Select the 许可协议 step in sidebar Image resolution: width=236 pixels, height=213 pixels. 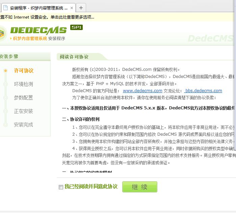(24, 71)
